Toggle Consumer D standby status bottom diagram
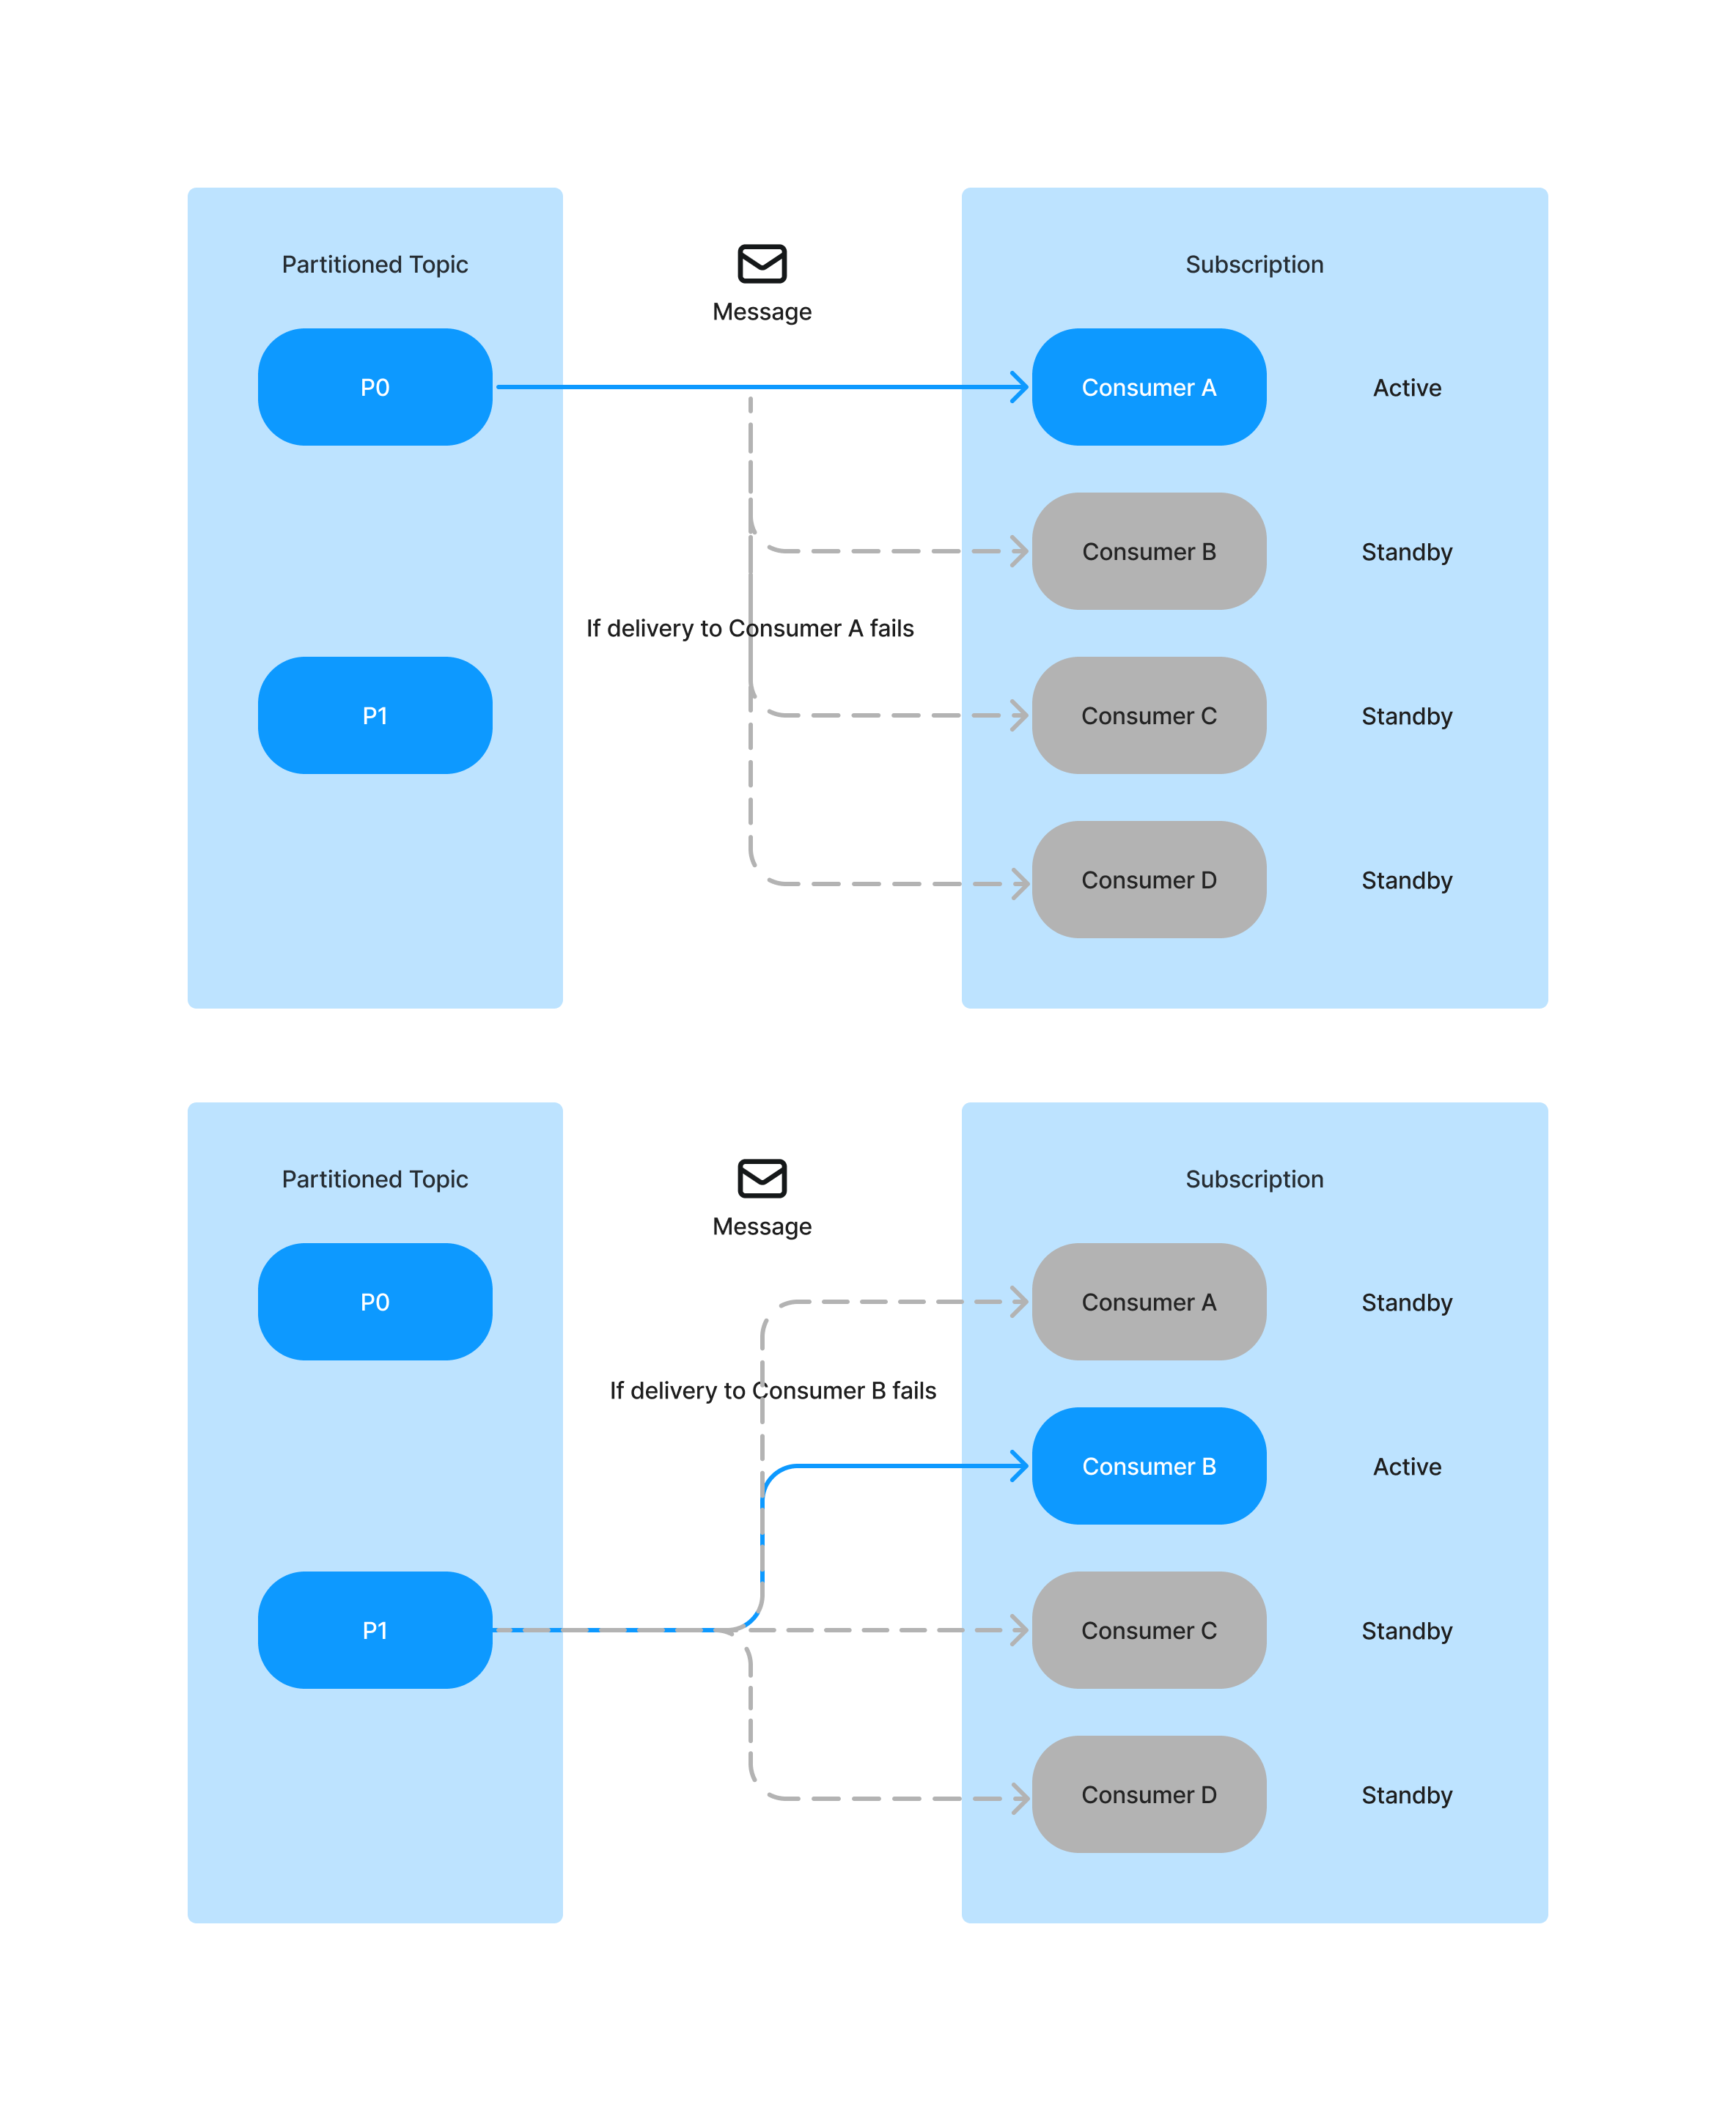The height and width of the screenshot is (2111, 1736). pos(1149,1799)
